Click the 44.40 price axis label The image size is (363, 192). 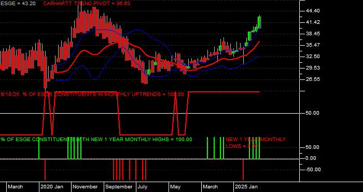pyautogui.click(x=313, y=11)
